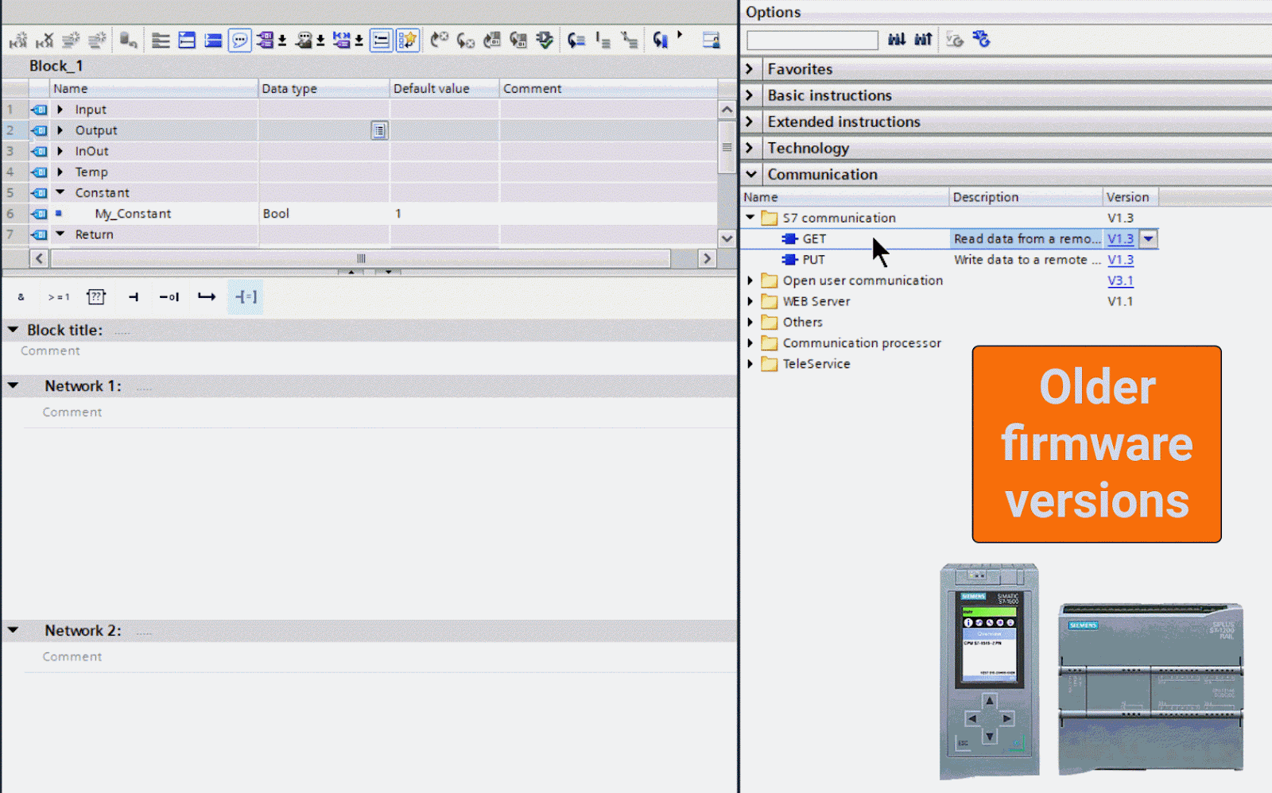Select the normally open contact in the favorites bar
The image size is (1272, 793).
133,296
